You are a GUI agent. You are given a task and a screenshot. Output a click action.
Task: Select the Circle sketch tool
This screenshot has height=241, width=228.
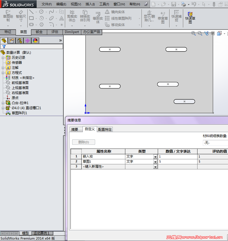(x=41, y=12)
